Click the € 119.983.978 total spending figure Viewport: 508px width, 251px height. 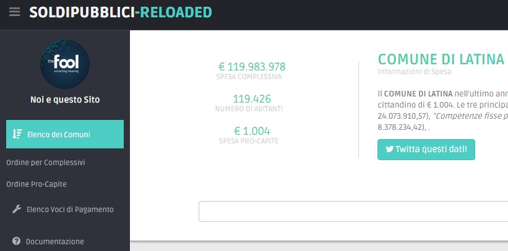coord(252,67)
